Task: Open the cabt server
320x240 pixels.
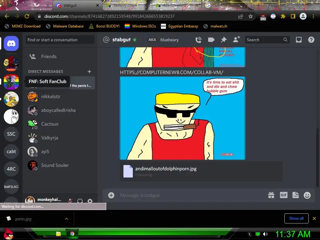Action: pos(11,152)
